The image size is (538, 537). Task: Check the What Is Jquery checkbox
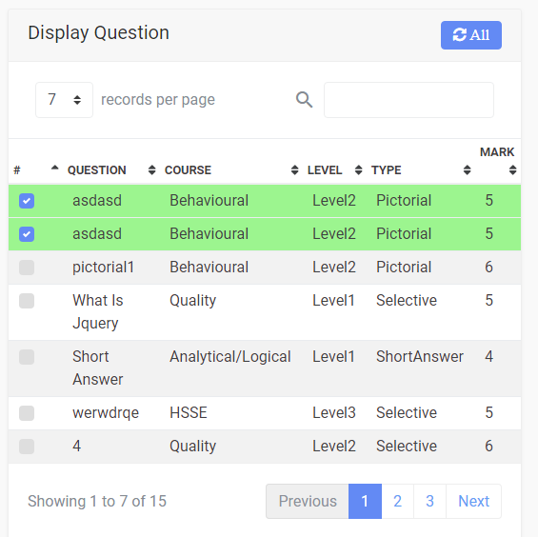(27, 301)
